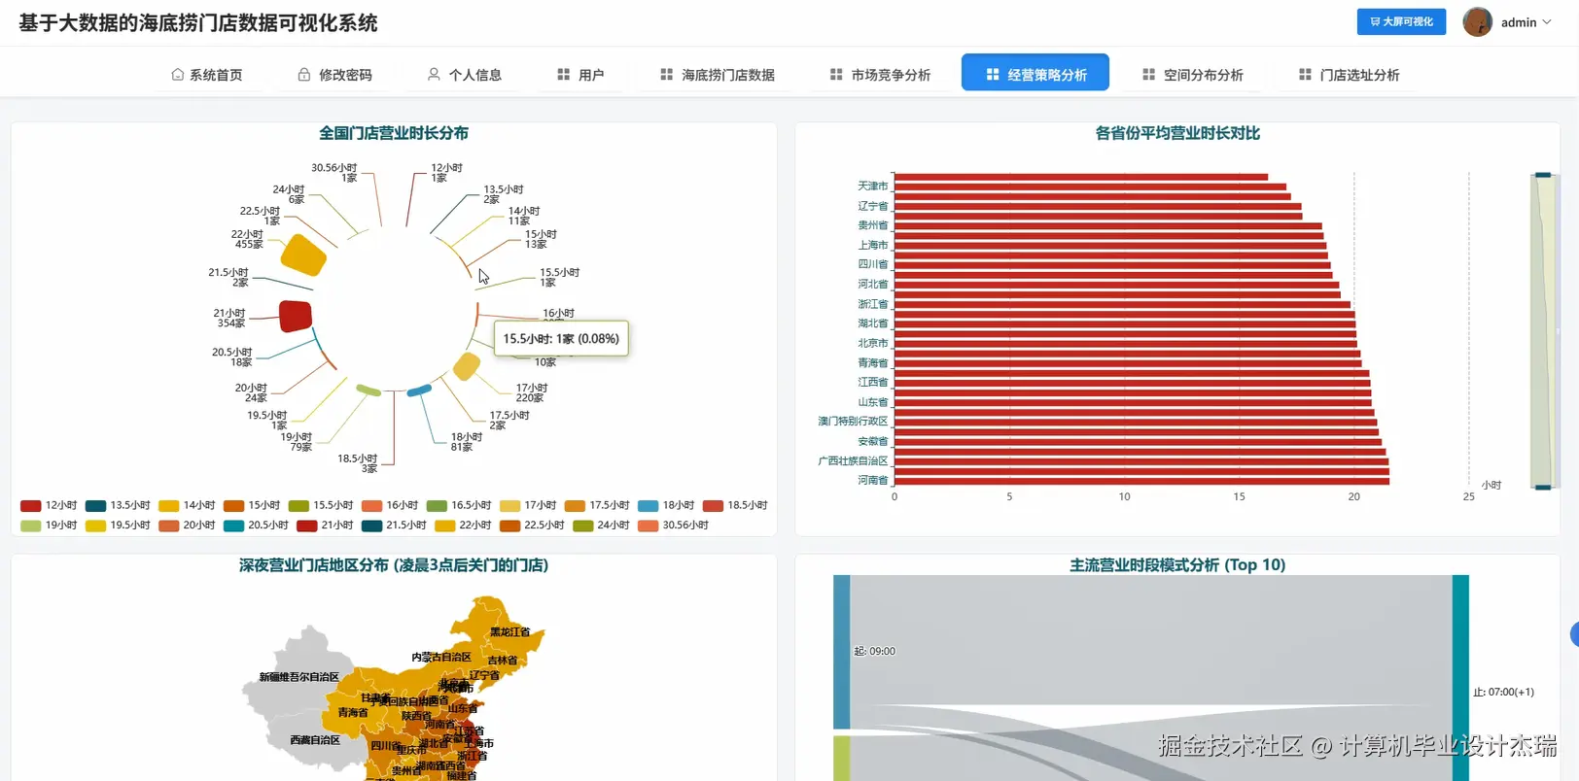Click the 止: 07:00(+1) Sankey node
This screenshot has width=1579, height=781.
pos(1460,678)
